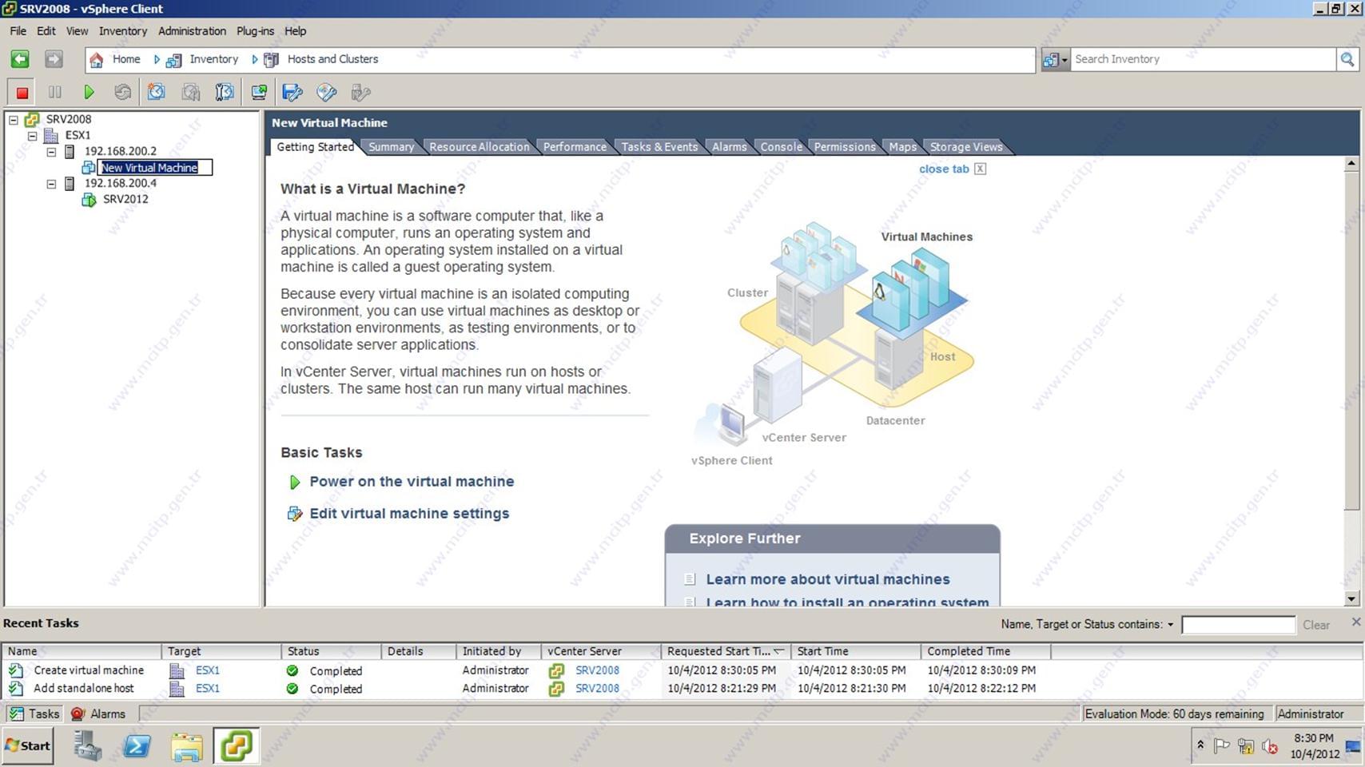Viewport: 1365px width, 767px height.
Task: Click the green back navigation arrow
Action: coord(20,59)
